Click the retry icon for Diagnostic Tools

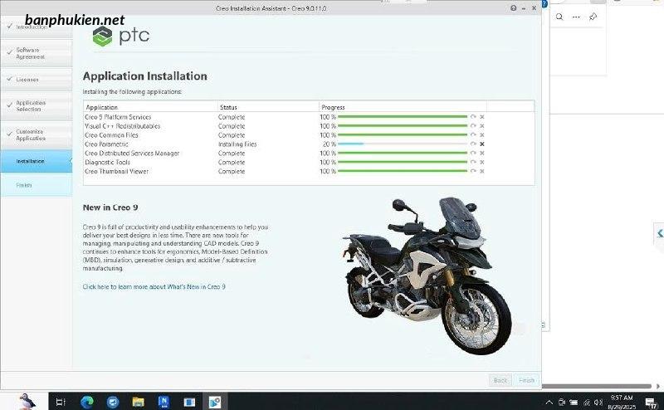pyautogui.click(x=473, y=163)
